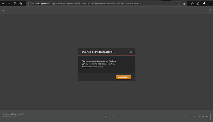Click the play button in the player bar
The height and width of the screenshot is (122, 213).
(x=105, y=116)
